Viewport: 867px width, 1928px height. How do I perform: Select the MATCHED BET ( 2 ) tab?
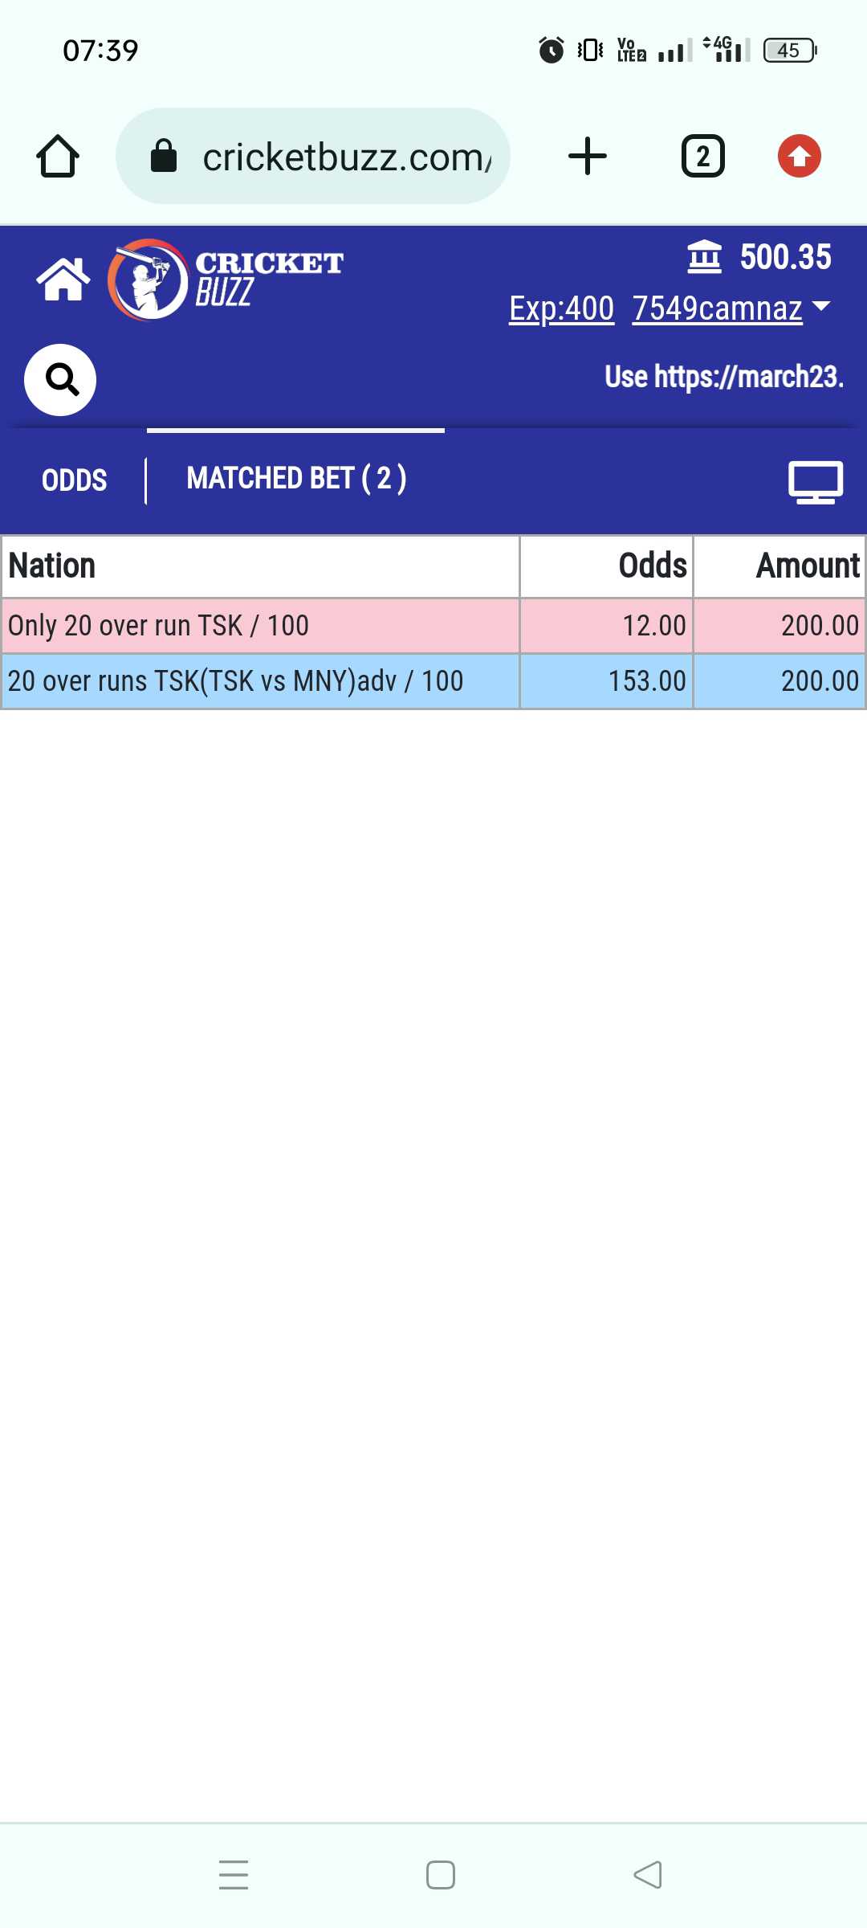pos(296,479)
